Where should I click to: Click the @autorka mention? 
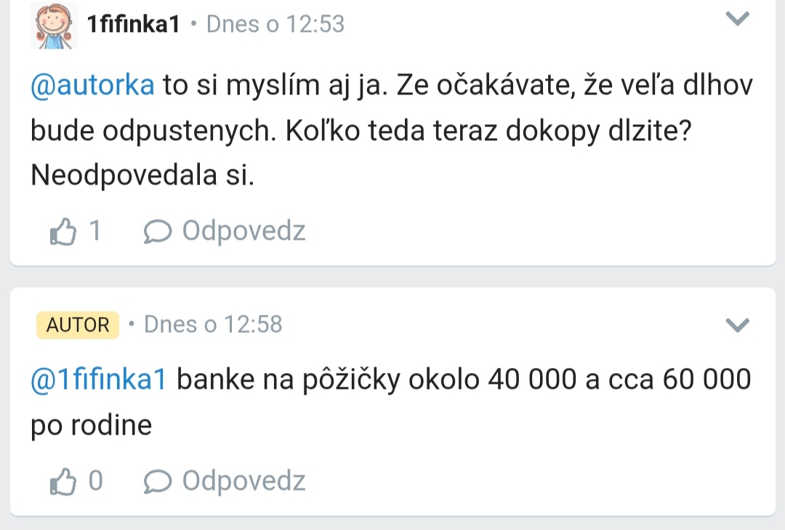tap(92, 85)
